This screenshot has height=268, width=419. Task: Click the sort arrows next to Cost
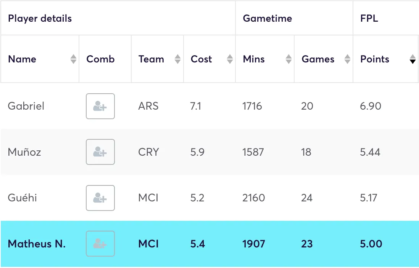[229, 59]
